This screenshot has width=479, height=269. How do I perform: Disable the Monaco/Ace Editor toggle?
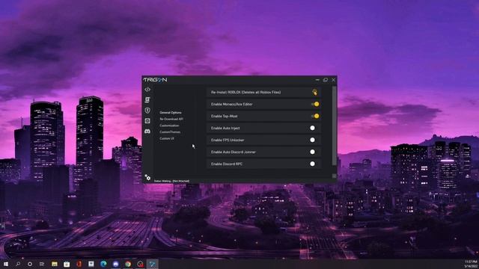[315, 104]
